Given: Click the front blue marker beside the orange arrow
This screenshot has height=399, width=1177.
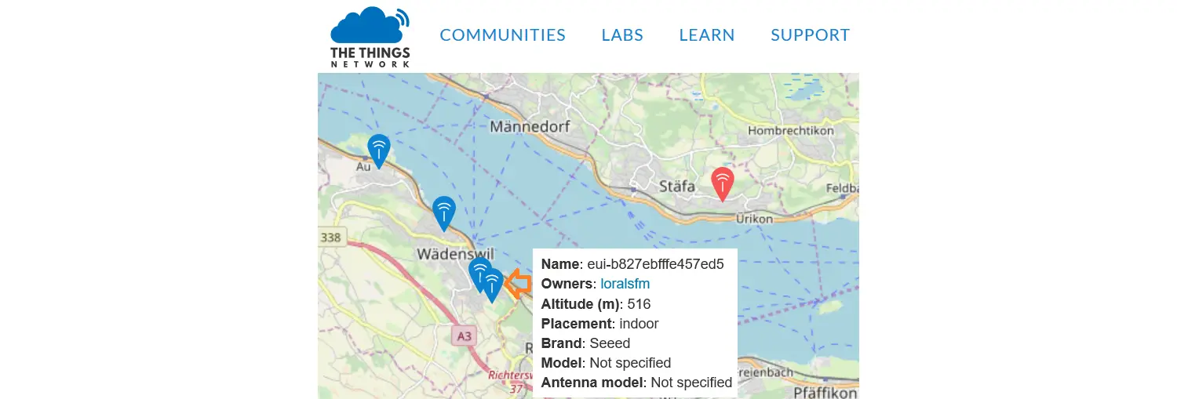Looking at the screenshot, I should click(x=493, y=284).
